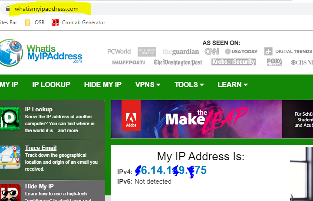The image size is (313, 201).
Task: Open the OSB bookmarks folder
Action: tap(35, 23)
